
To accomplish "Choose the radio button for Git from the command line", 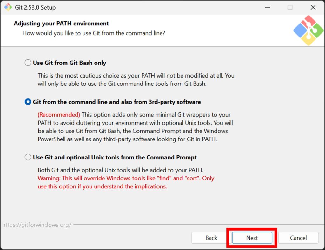I will (x=28, y=102).
